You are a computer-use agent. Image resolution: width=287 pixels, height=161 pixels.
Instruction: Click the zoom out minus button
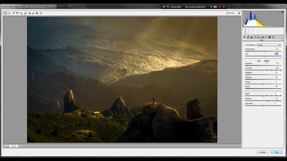5,146
